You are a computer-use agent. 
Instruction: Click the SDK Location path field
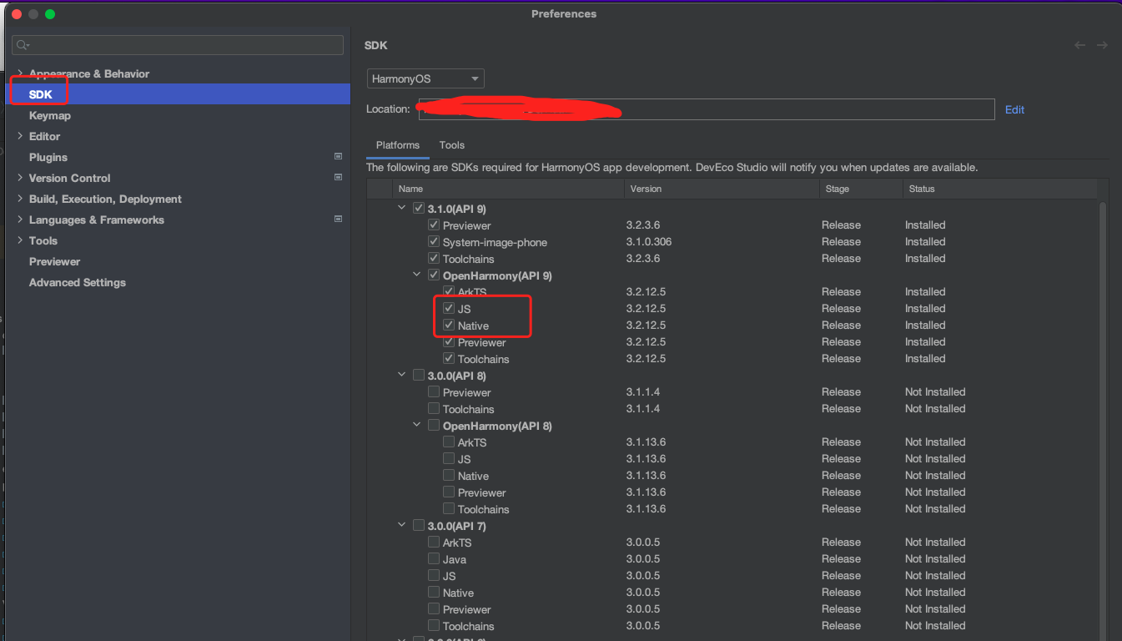(x=707, y=109)
